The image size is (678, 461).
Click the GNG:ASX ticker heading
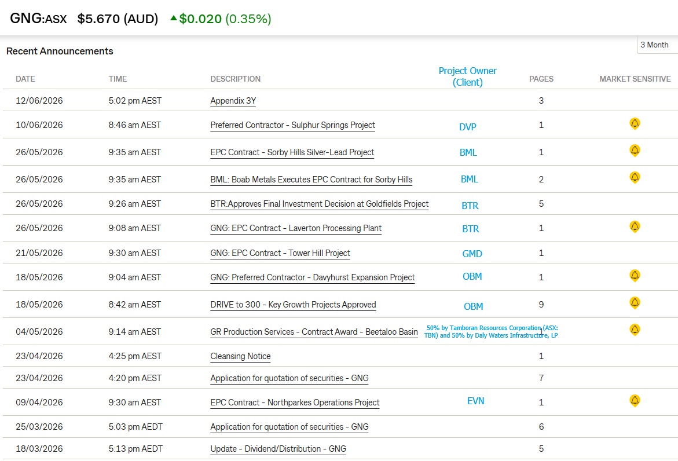(38, 19)
